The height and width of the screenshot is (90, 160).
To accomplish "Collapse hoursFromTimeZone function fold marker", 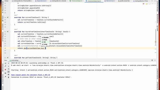I will (x=10, y=32).
